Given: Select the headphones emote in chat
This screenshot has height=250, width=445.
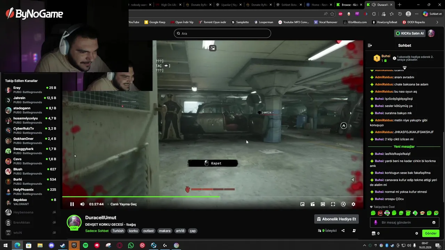Looking at the screenshot, I should (387, 213).
